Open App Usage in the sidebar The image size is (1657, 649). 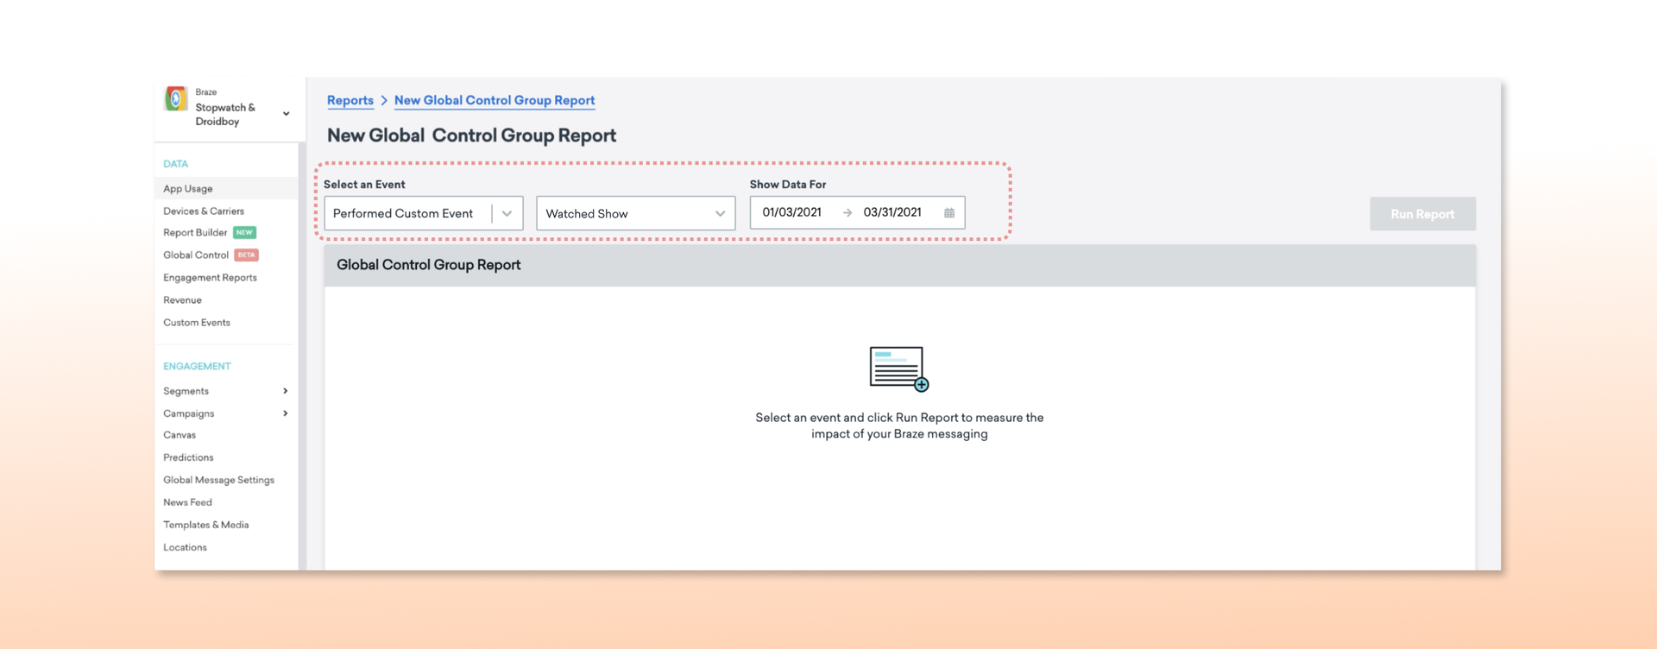tap(188, 189)
